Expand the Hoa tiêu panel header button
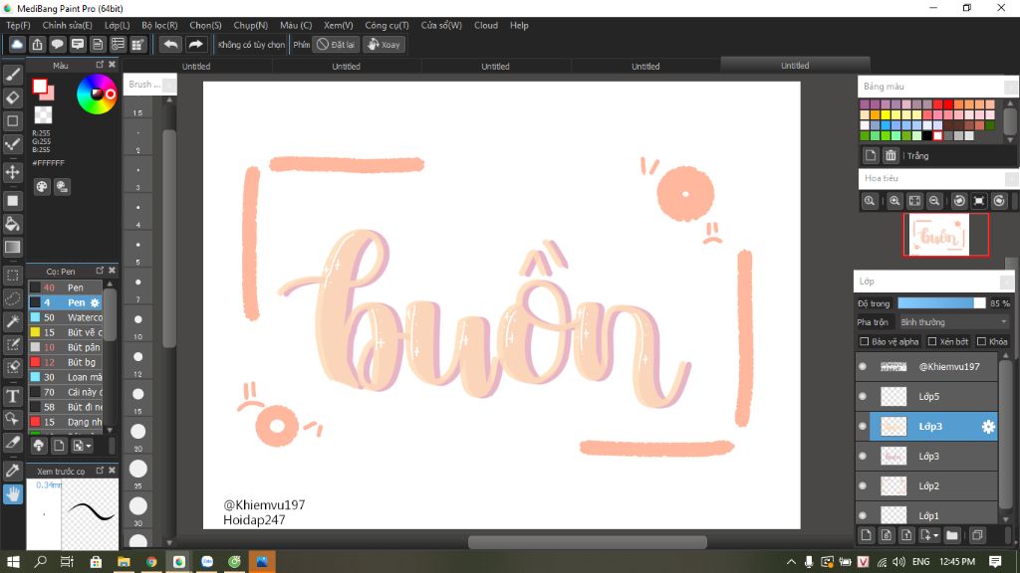The image size is (1020, 573). pos(1011,178)
